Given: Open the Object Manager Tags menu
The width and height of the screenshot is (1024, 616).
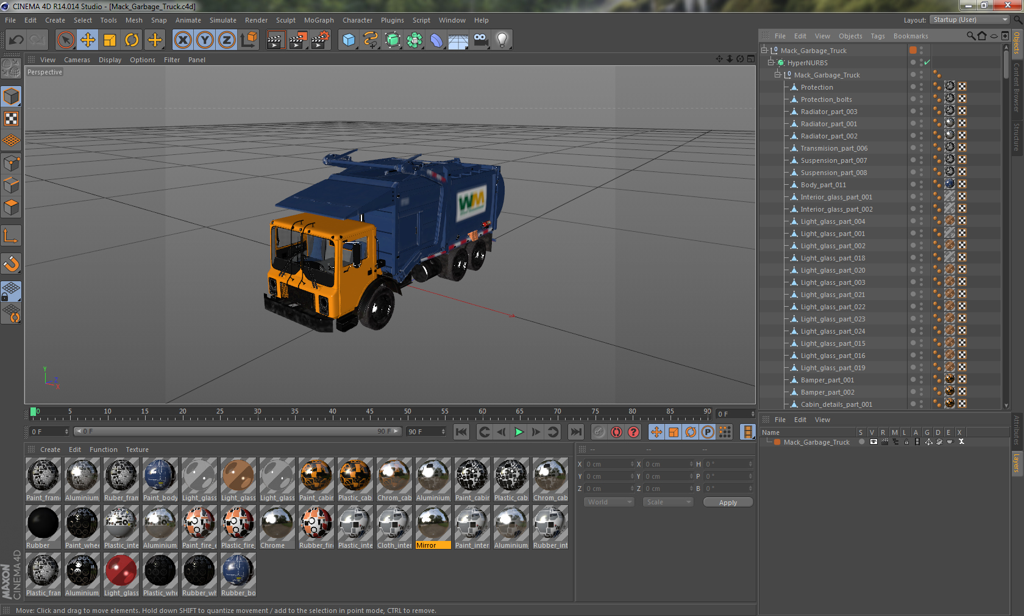Looking at the screenshot, I should [x=878, y=36].
